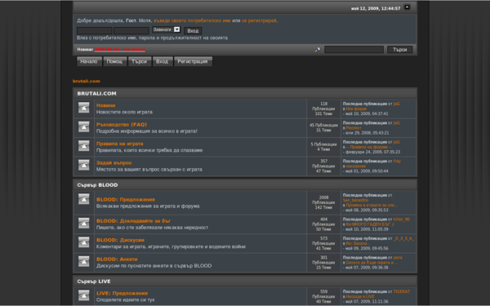The image size is (490, 306).
Task: Follow the 'се регистрирай' link
Action: pyautogui.click(x=259, y=20)
